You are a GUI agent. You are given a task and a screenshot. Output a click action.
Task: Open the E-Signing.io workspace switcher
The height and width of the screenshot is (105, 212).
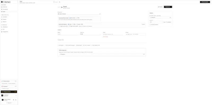(x=9, y=95)
